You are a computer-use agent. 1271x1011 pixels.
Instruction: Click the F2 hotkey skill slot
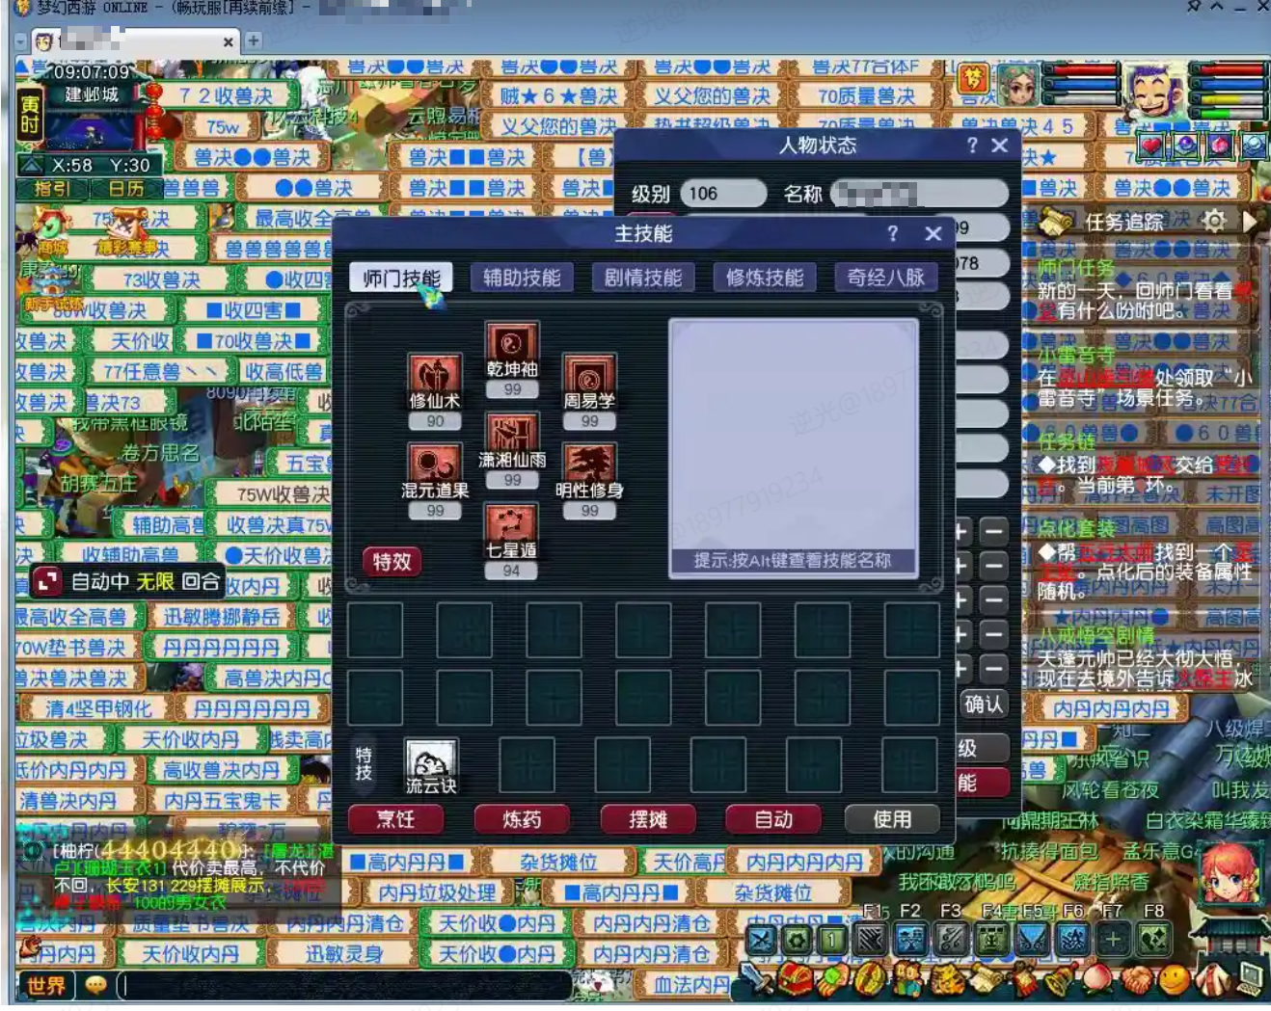[x=911, y=938]
